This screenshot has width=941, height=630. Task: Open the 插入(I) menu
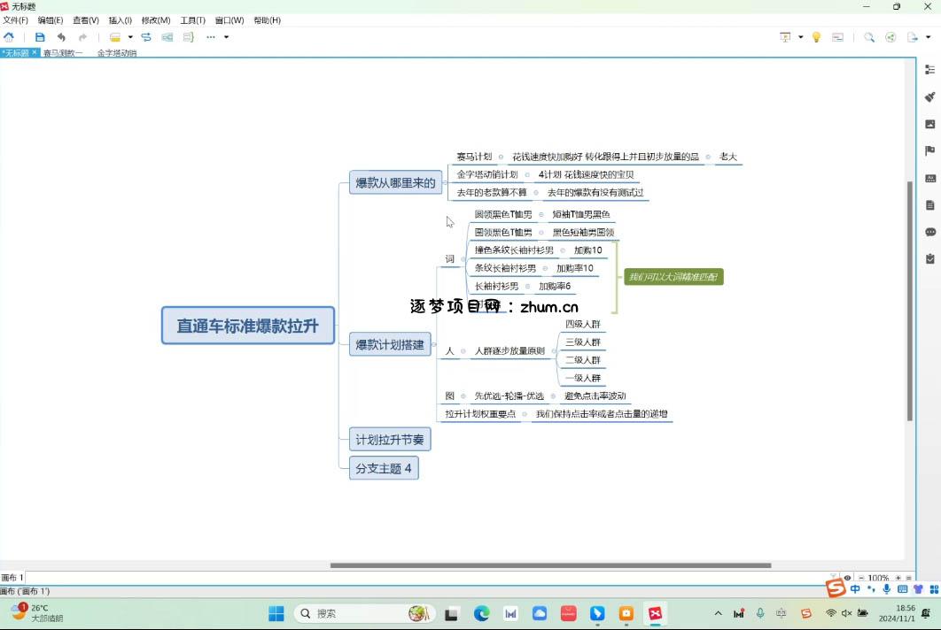(120, 20)
